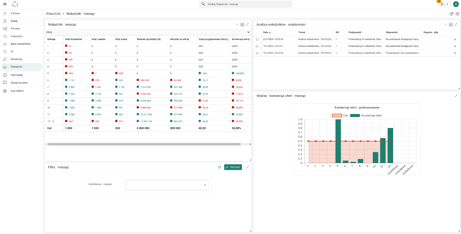Click the filter funnel in Wskaźniki - miesiąc panel
Screen dimensions: 461x234
pyautogui.click(x=237, y=25)
